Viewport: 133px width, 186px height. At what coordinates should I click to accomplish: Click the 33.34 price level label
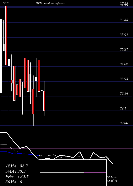point(124,94)
